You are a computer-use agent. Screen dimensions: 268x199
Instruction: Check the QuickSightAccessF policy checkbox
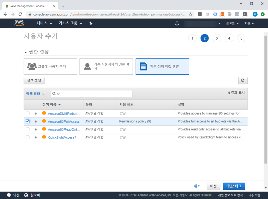[28, 137]
